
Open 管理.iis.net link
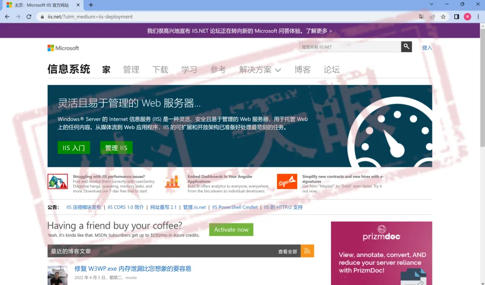[194, 207]
